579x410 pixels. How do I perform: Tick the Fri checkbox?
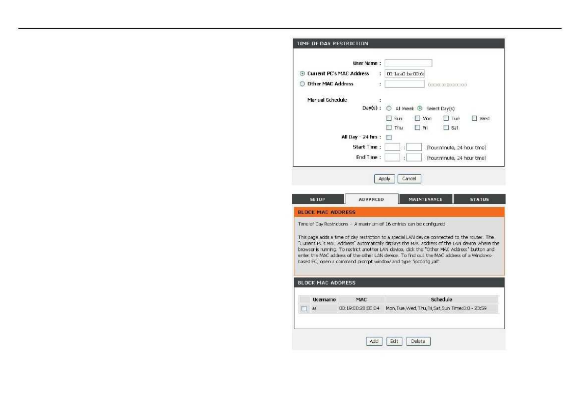point(417,128)
